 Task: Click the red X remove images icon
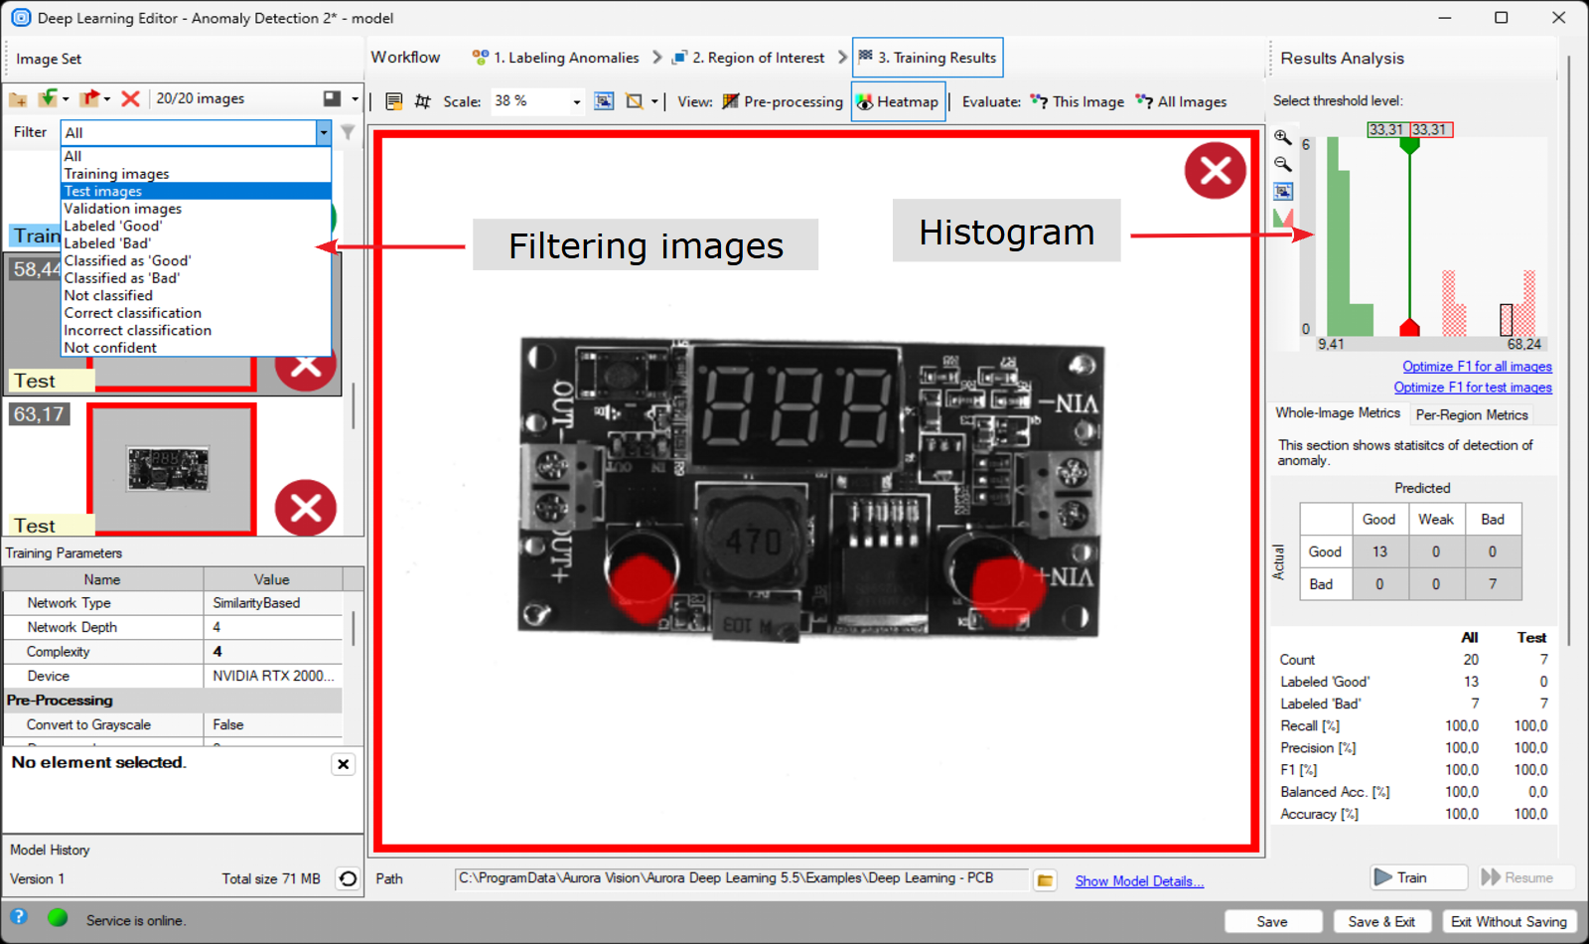[130, 98]
